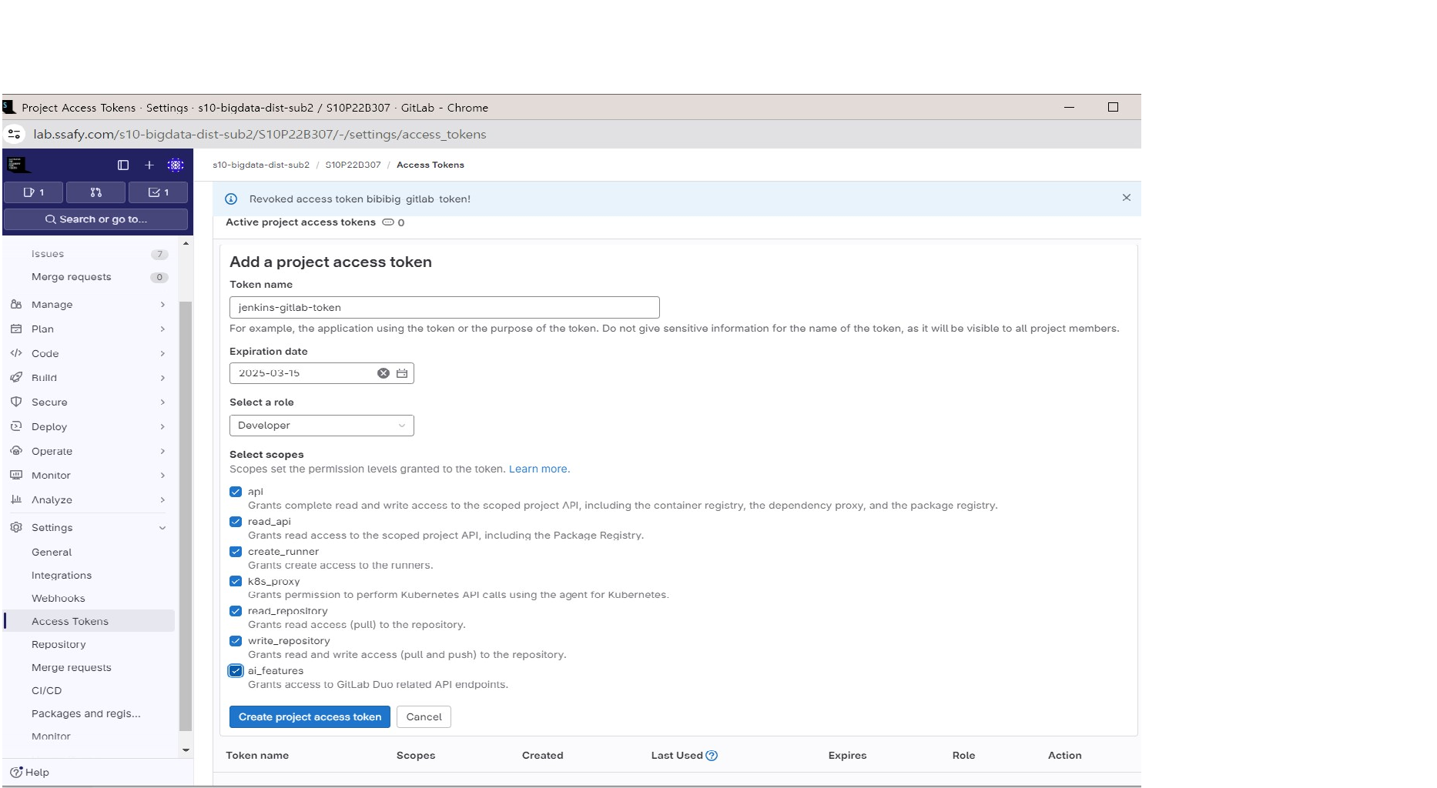Uncheck the k8s_proxy scope checkbox
The height and width of the screenshot is (788, 1437).
236,581
